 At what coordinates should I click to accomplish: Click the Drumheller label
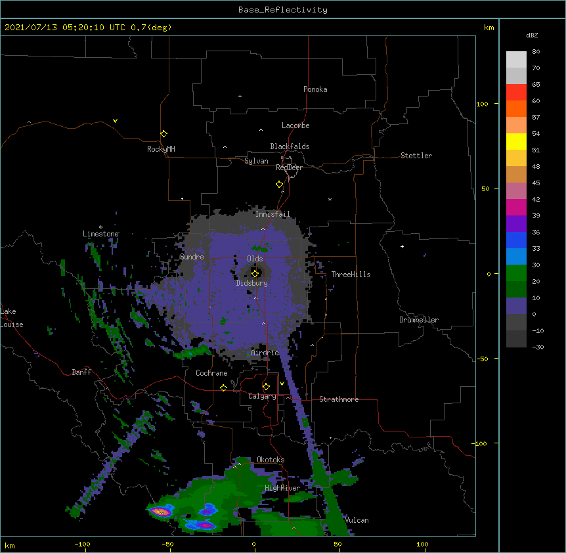click(x=419, y=320)
